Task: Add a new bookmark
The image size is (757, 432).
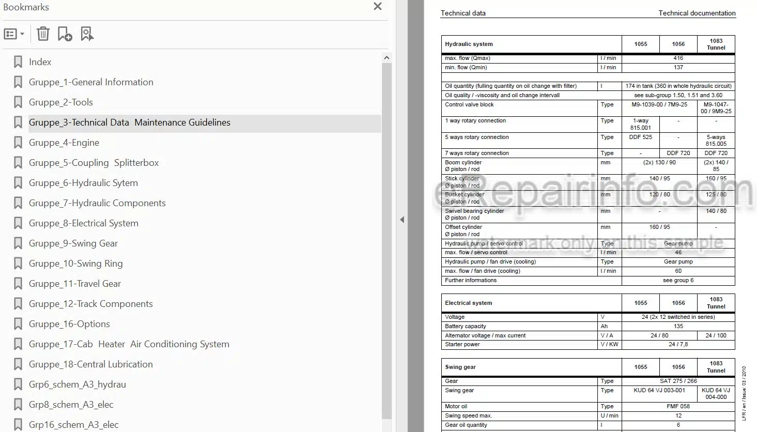Action: click(x=65, y=34)
